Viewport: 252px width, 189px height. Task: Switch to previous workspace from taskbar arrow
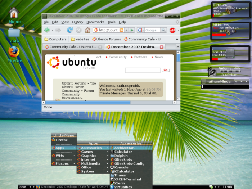coord(30,187)
